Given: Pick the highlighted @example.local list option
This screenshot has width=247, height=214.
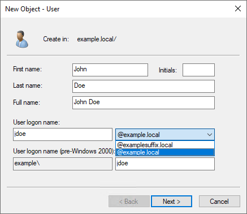Looking at the screenshot, I should [165, 152].
